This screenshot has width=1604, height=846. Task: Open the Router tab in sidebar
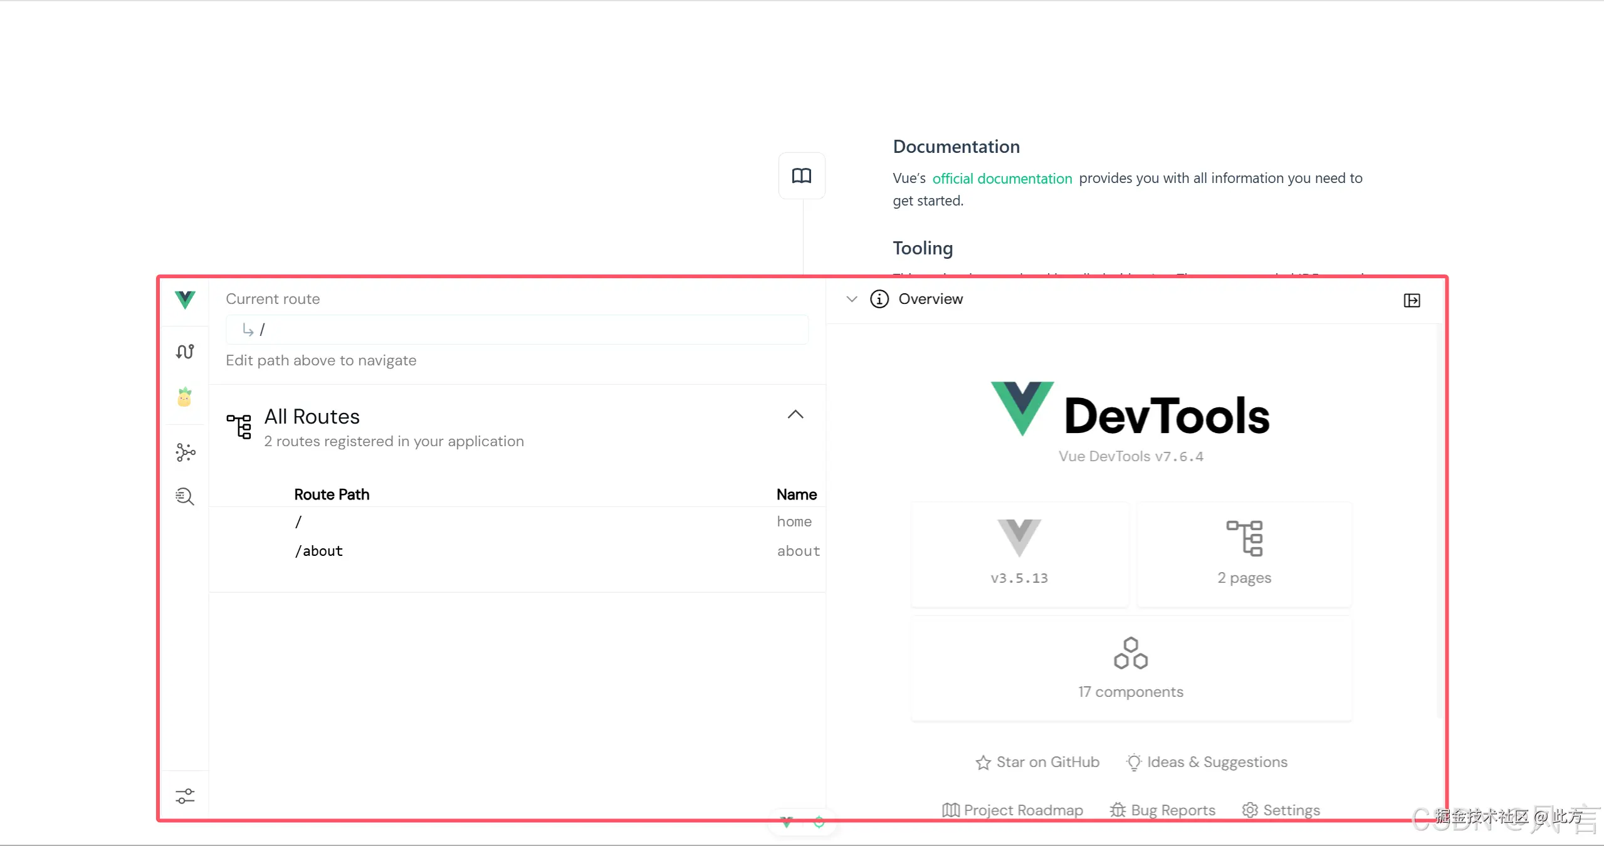[185, 352]
